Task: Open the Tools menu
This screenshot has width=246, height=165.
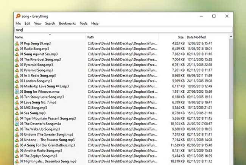Action: (x=83, y=23)
